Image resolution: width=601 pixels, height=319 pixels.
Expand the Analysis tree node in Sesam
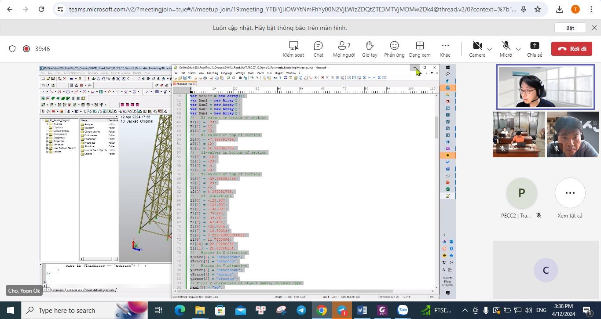point(47,124)
